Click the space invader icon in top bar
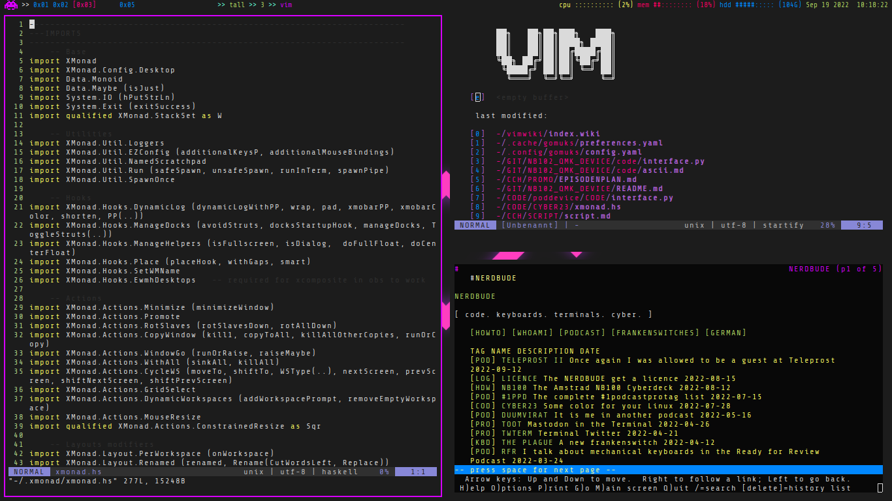The image size is (892, 501). 11,5
